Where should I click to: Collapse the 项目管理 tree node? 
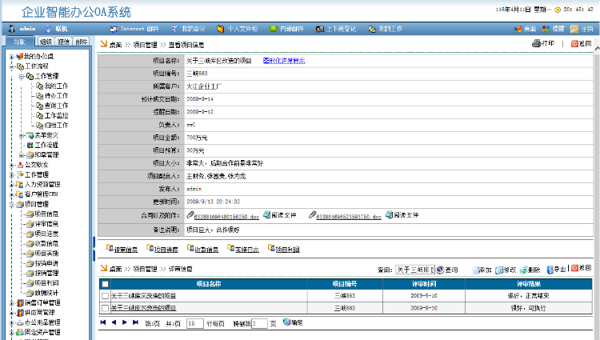click(x=11, y=204)
